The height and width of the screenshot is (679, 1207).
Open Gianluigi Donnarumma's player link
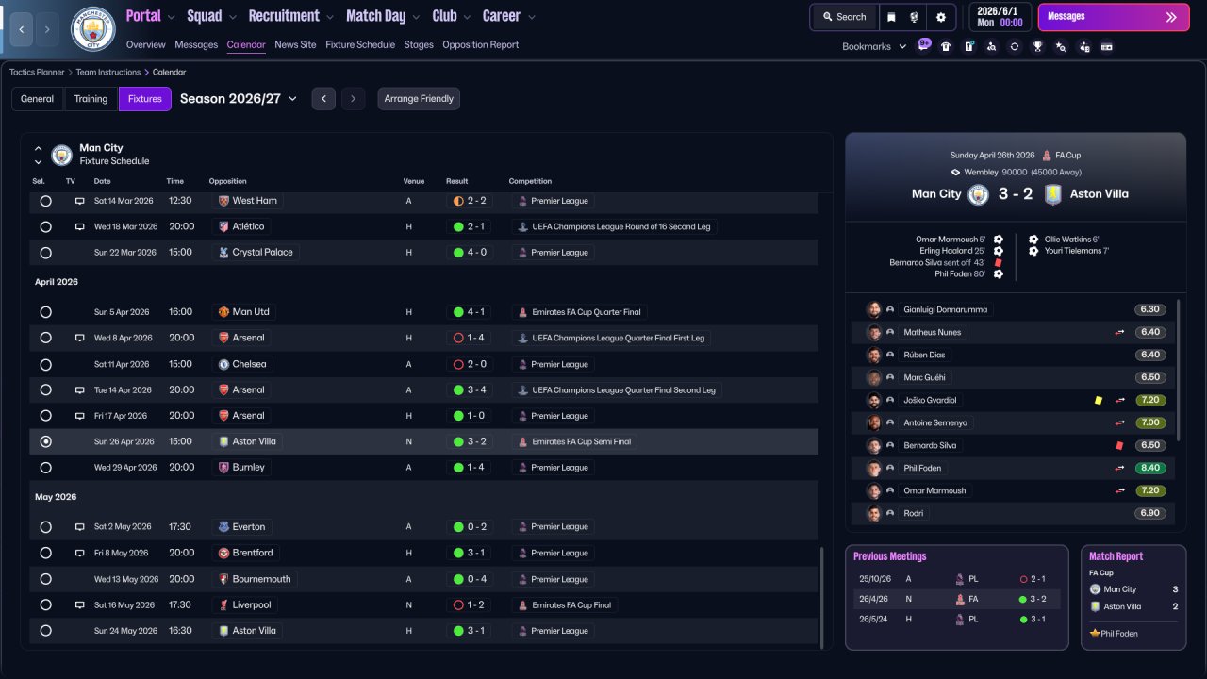click(946, 309)
